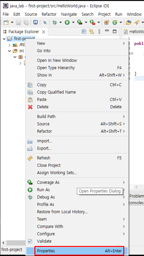144x256 pixels.
Task: Click the Run Last Tool toolbar icon
Action: [93, 22]
